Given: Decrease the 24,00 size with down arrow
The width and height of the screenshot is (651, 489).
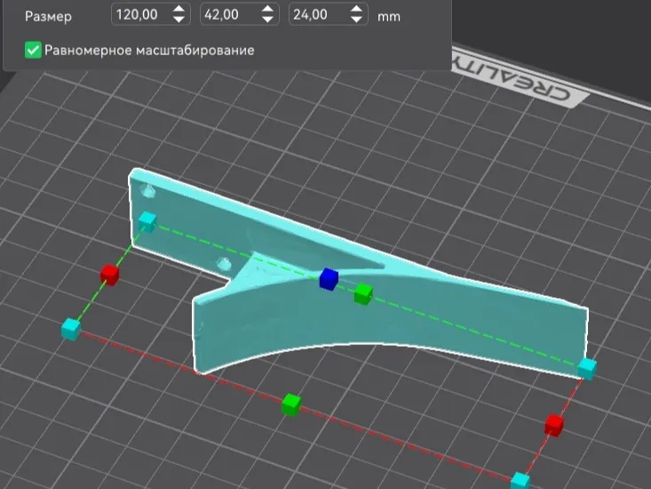Looking at the screenshot, I should click(356, 20).
